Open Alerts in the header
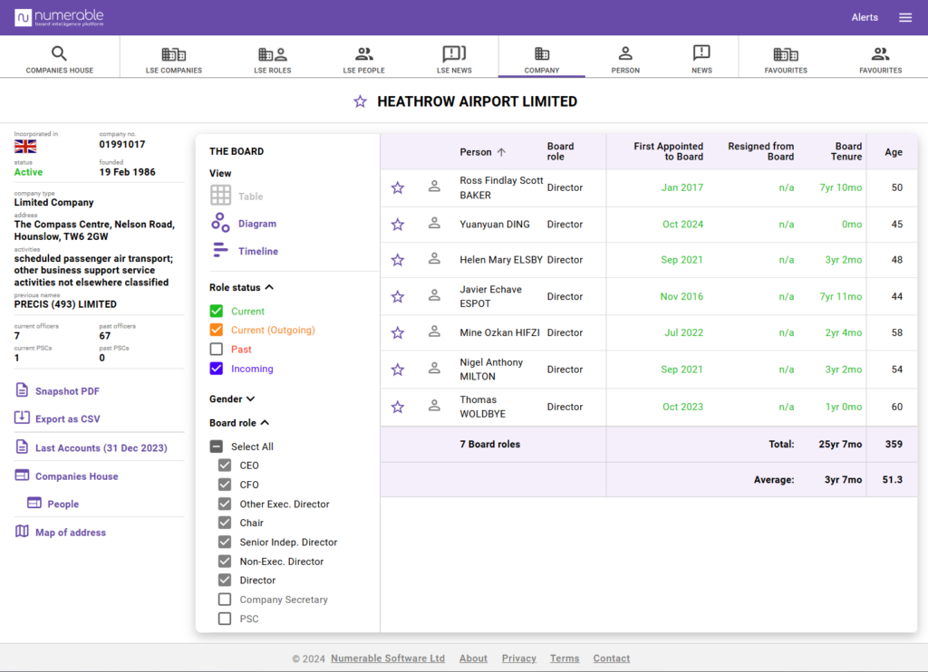 point(864,18)
